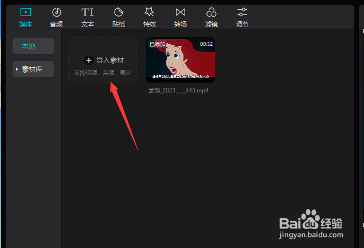Open the 调节 (Adjust) tab
This screenshot has height=248, width=364.
tap(242, 18)
